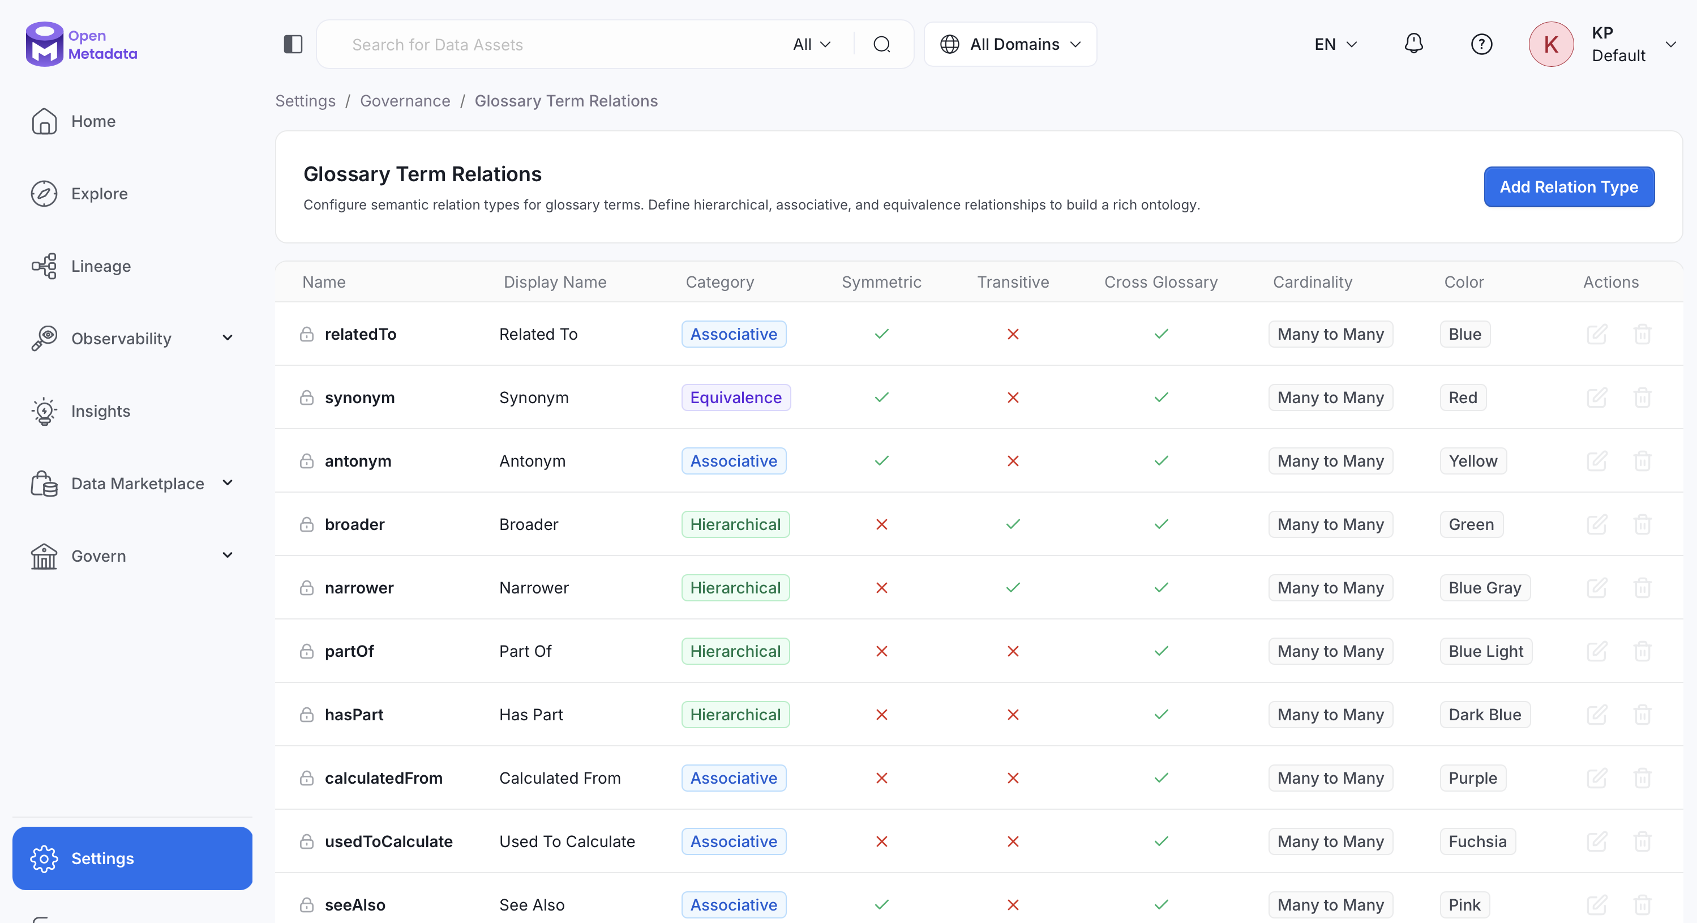The width and height of the screenshot is (1697, 923).
Task: Click the Associative tag in the seeAlso row
Action: click(x=733, y=904)
